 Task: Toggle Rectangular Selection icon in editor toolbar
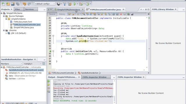[98, 14]
